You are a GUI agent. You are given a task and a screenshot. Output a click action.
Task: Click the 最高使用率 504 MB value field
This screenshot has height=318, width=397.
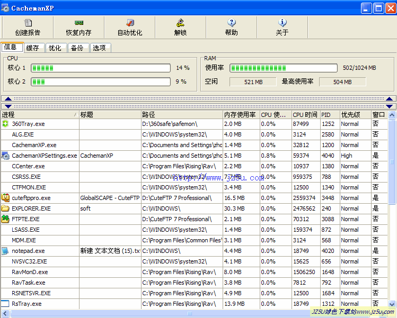pos(342,82)
